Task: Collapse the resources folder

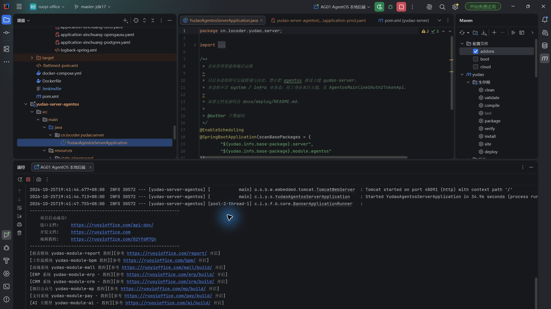Action: click(44, 150)
